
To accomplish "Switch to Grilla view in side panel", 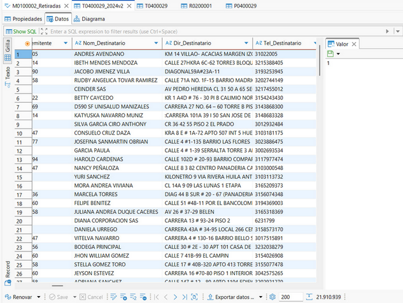I will [8, 48].
